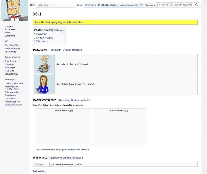Image resolution: width=207 pixels, height=174 pixels.
Task: Open Datei hochladen in sidebar tools
Action: pyautogui.click(x=12, y=92)
